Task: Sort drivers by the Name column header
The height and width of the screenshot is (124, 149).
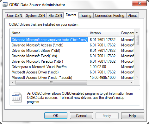Action: coord(49,33)
